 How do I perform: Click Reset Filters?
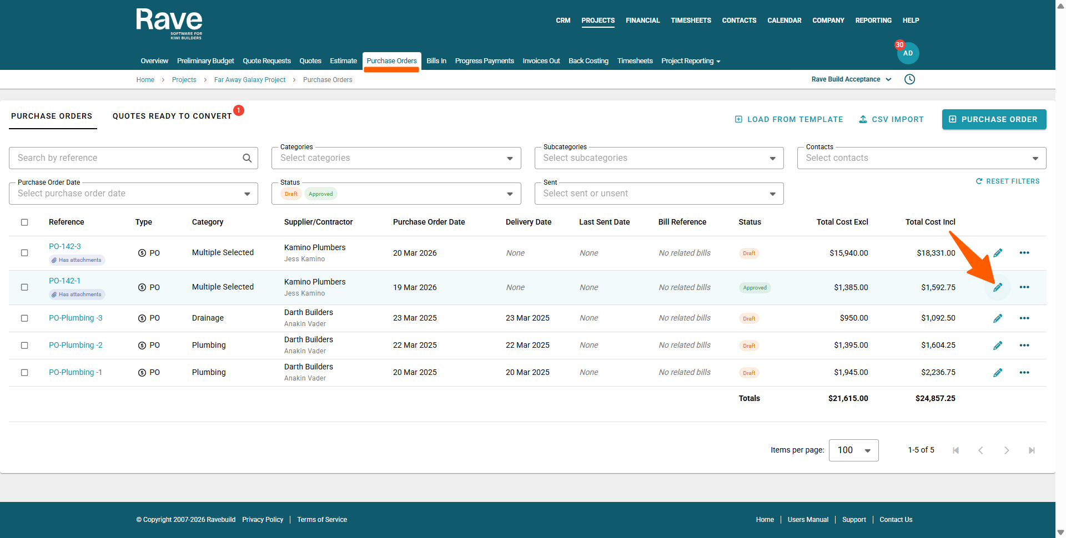point(1008,181)
